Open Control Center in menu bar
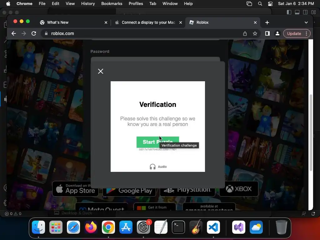The width and height of the screenshot is (320, 240). click(270, 3)
